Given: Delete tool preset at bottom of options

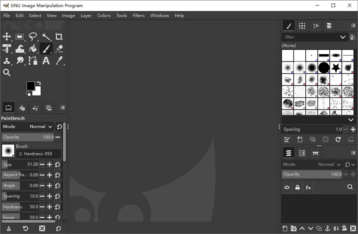Looking at the screenshot, I should click(42, 229).
